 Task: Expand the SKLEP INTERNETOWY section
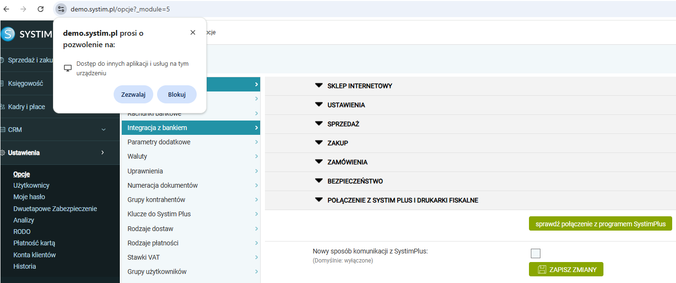[319, 86]
